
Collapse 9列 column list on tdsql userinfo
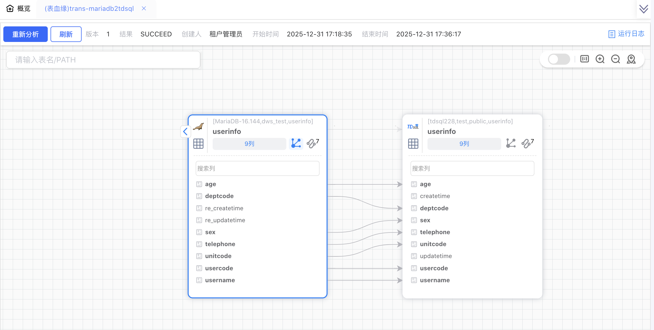coord(464,144)
